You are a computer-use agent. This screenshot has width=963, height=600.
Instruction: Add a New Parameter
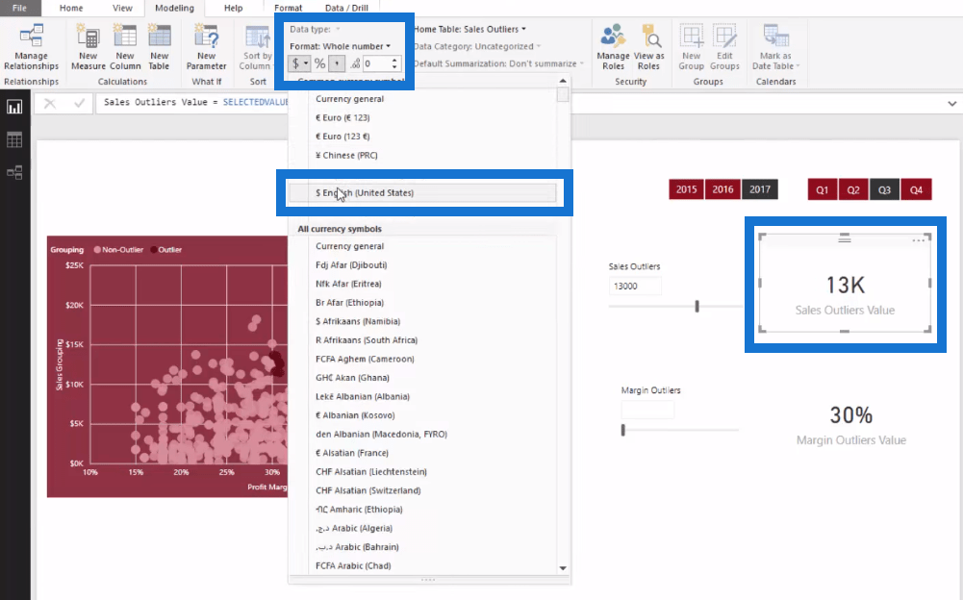coord(206,47)
